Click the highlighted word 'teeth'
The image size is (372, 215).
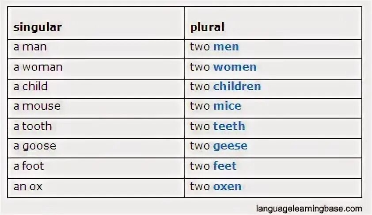pos(229,126)
